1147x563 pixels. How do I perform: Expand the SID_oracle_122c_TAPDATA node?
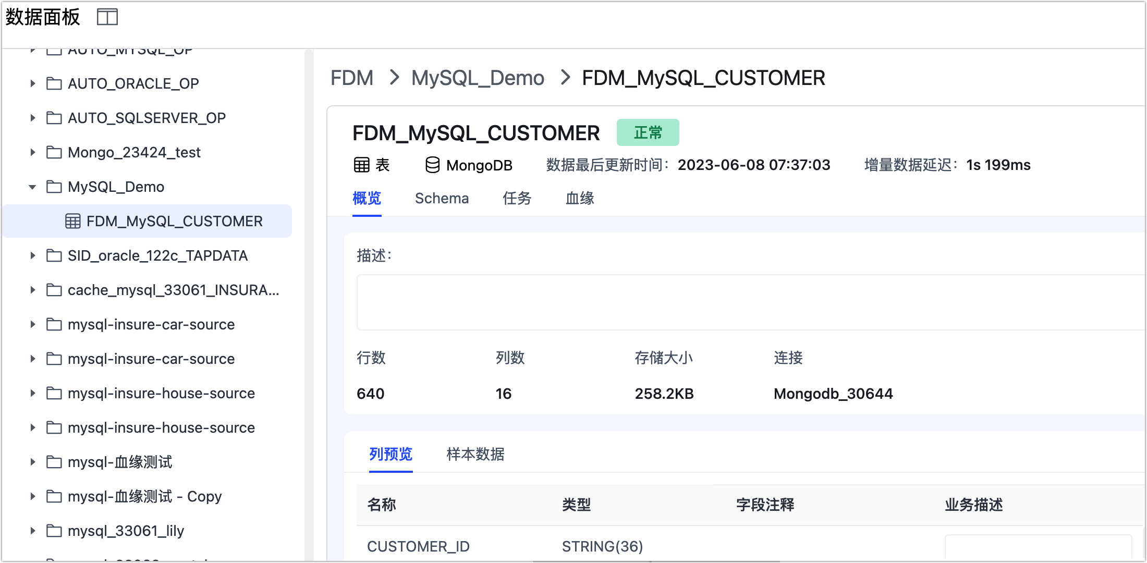32,255
